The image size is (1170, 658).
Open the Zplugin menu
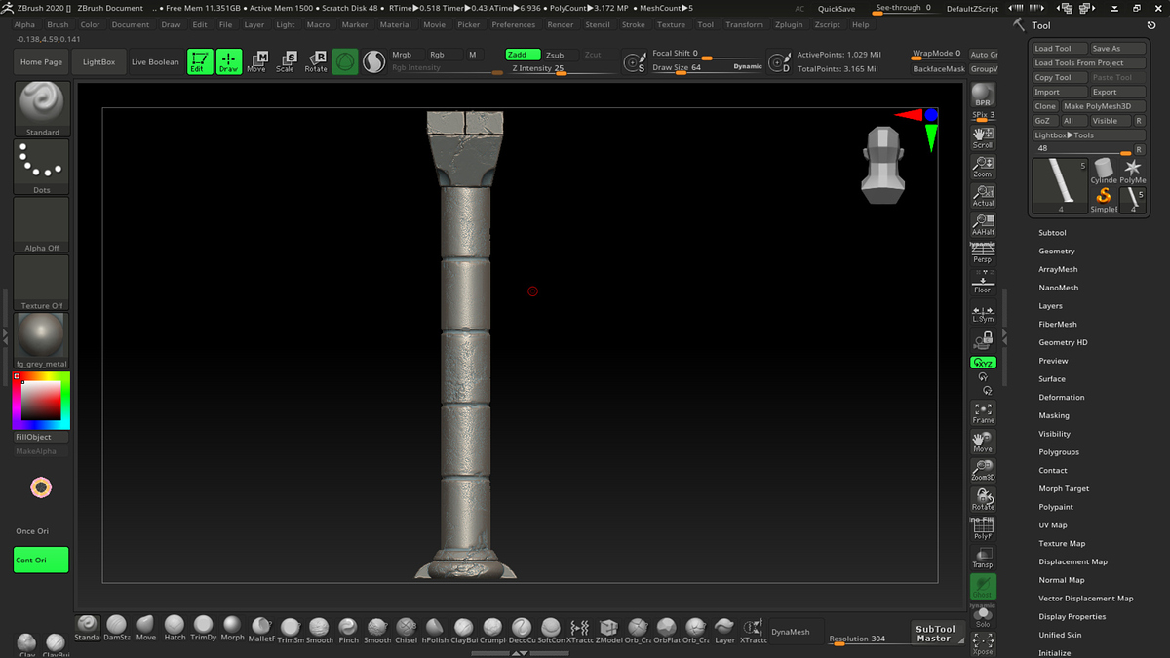pyautogui.click(x=790, y=24)
